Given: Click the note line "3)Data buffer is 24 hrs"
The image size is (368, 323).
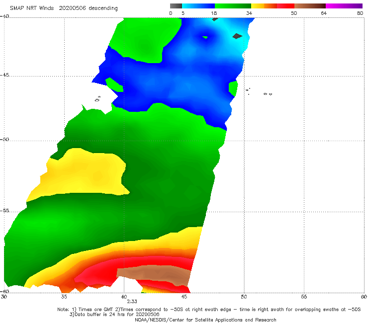Looking at the screenshot, I should pos(114,315).
